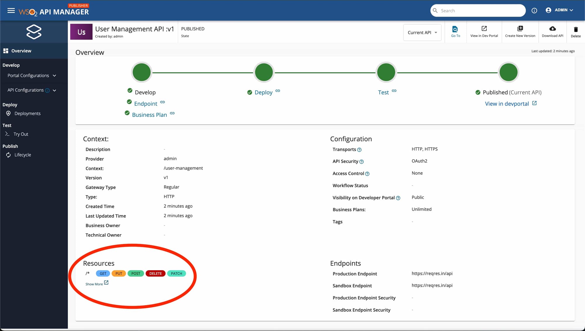Click the search magnifier icon

(435, 11)
